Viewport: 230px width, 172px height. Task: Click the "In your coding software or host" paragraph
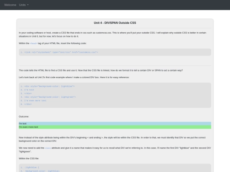click(x=112, y=34)
